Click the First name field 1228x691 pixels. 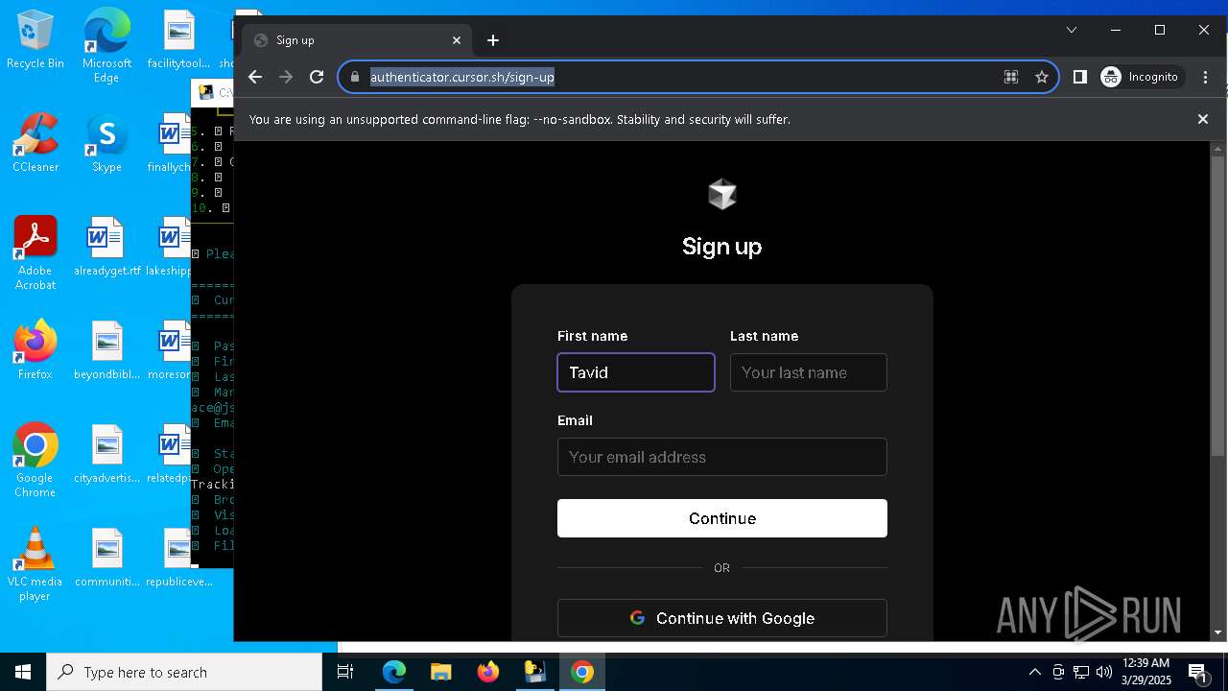[x=636, y=372]
